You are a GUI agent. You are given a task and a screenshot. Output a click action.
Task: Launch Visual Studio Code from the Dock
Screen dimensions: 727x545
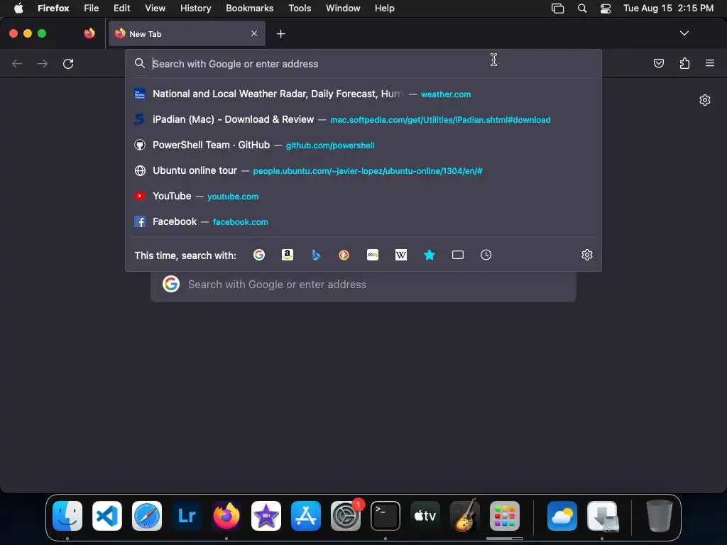(107, 516)
